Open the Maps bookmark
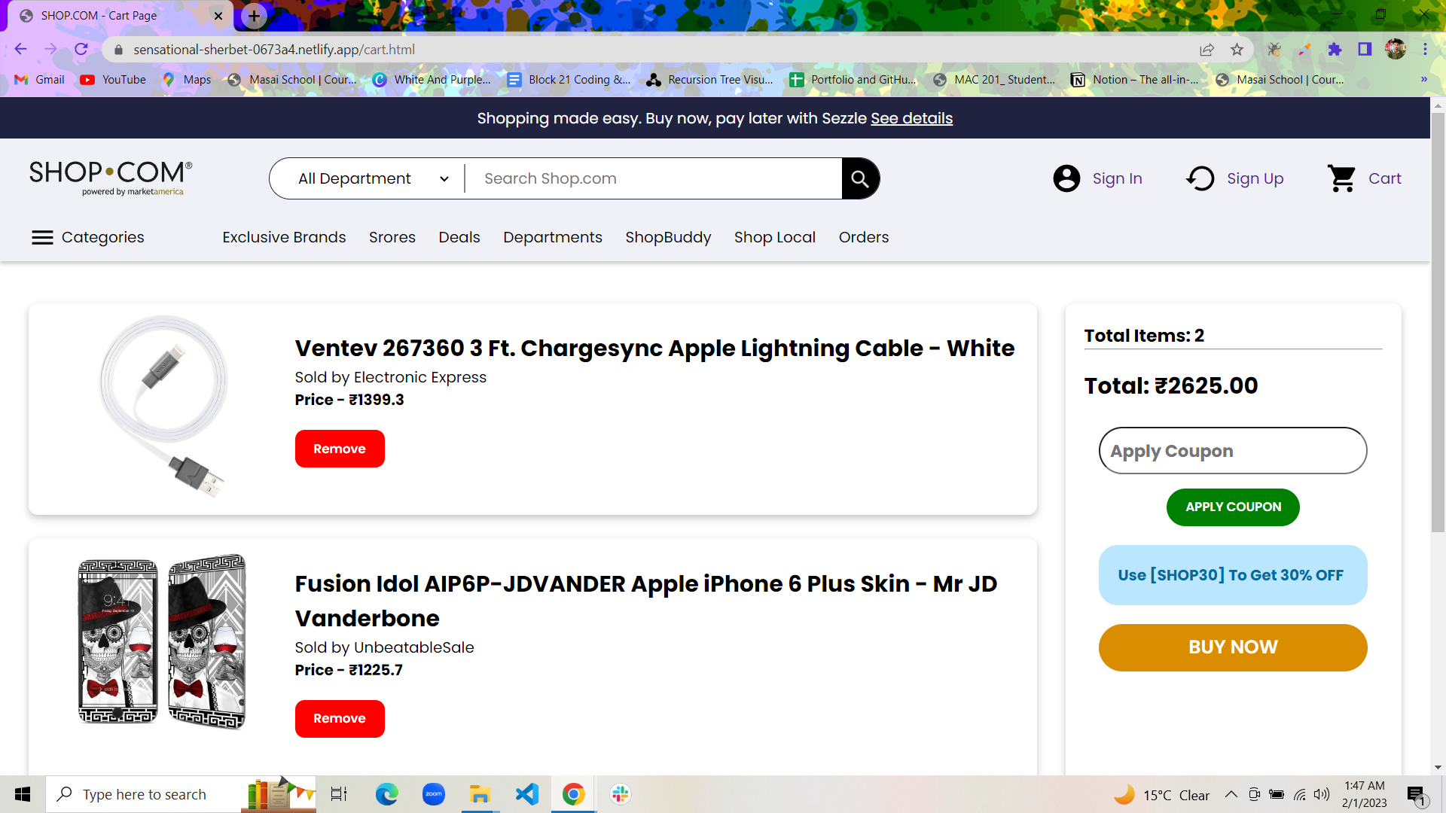This screenshot has height=813, width=1446. tap(187, 80)
